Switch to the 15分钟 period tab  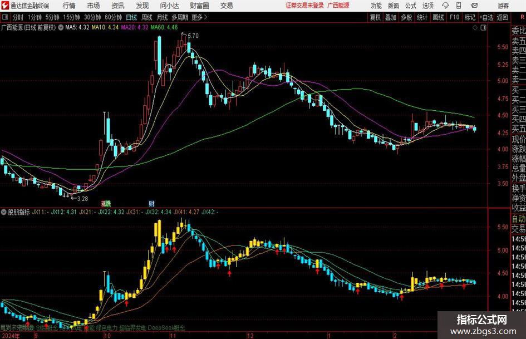(x=72, y=17)
